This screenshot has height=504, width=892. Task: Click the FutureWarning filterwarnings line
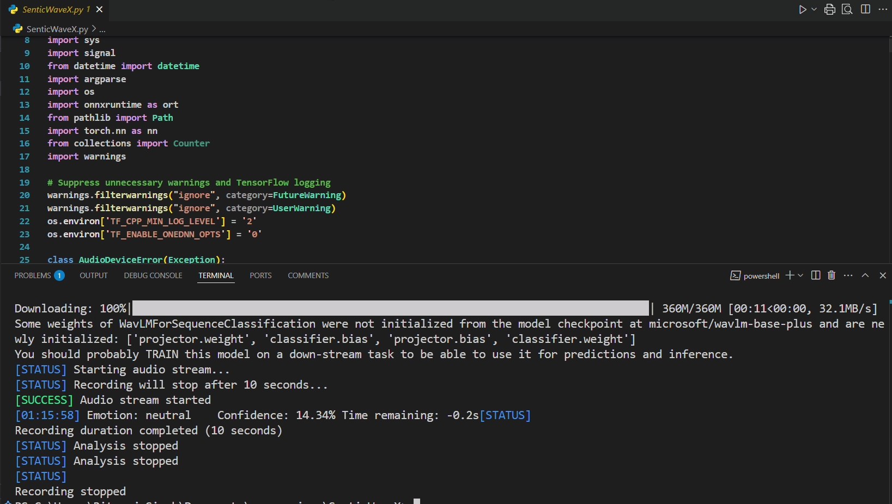197,195
